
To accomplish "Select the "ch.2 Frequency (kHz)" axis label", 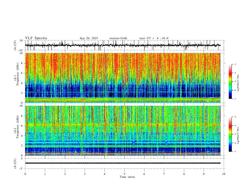I will 17,127.
